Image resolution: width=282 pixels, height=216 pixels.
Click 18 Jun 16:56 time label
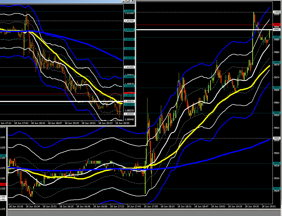click(x=100, y=207)
